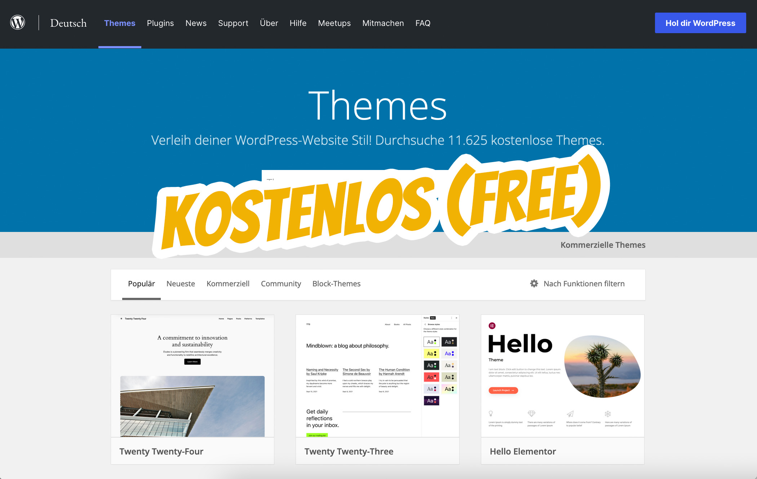
Task: Switch to the Kommerziell tab
Action: click(228, 284)
